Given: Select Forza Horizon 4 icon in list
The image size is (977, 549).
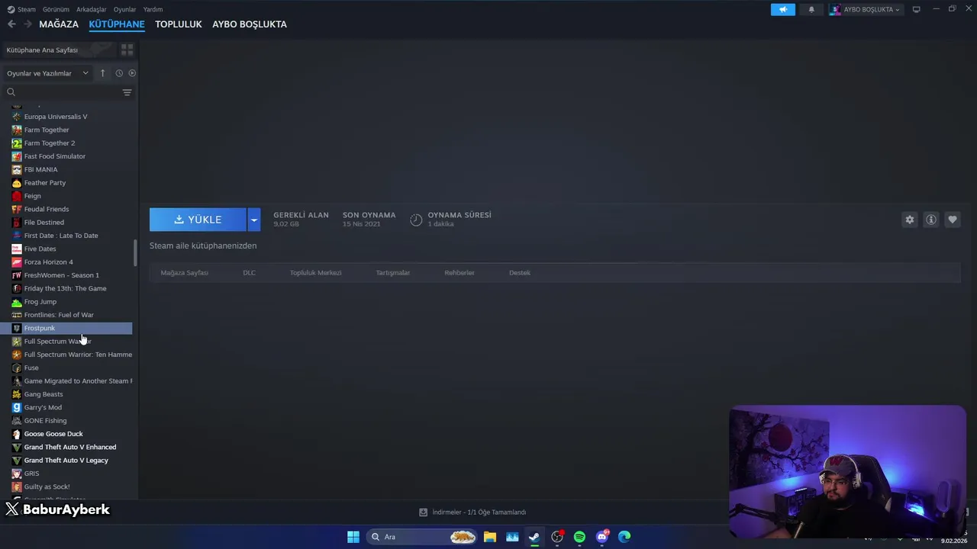Looking at the screenshot, I should click(17, 262).
